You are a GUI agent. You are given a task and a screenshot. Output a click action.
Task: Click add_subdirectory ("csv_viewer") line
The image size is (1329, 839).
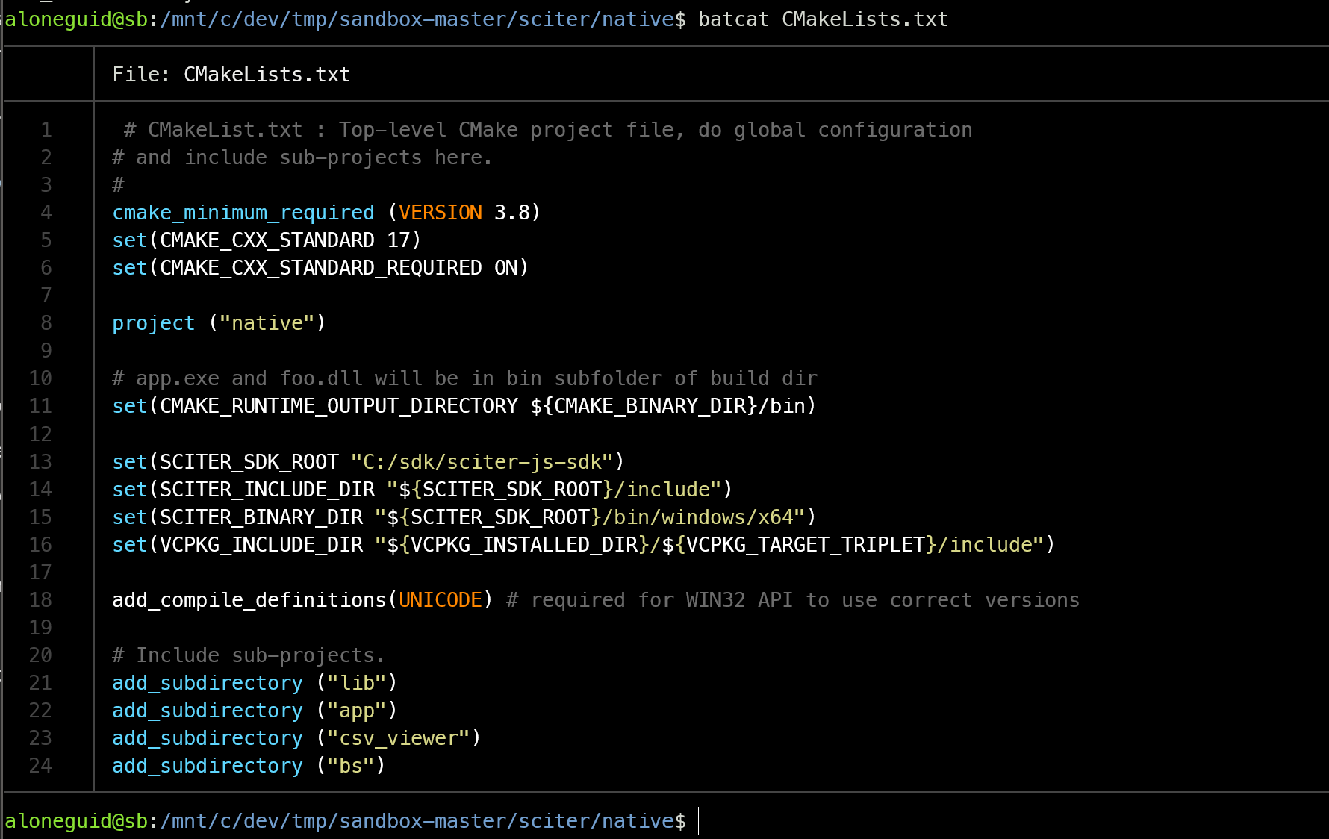click(296, 738)
